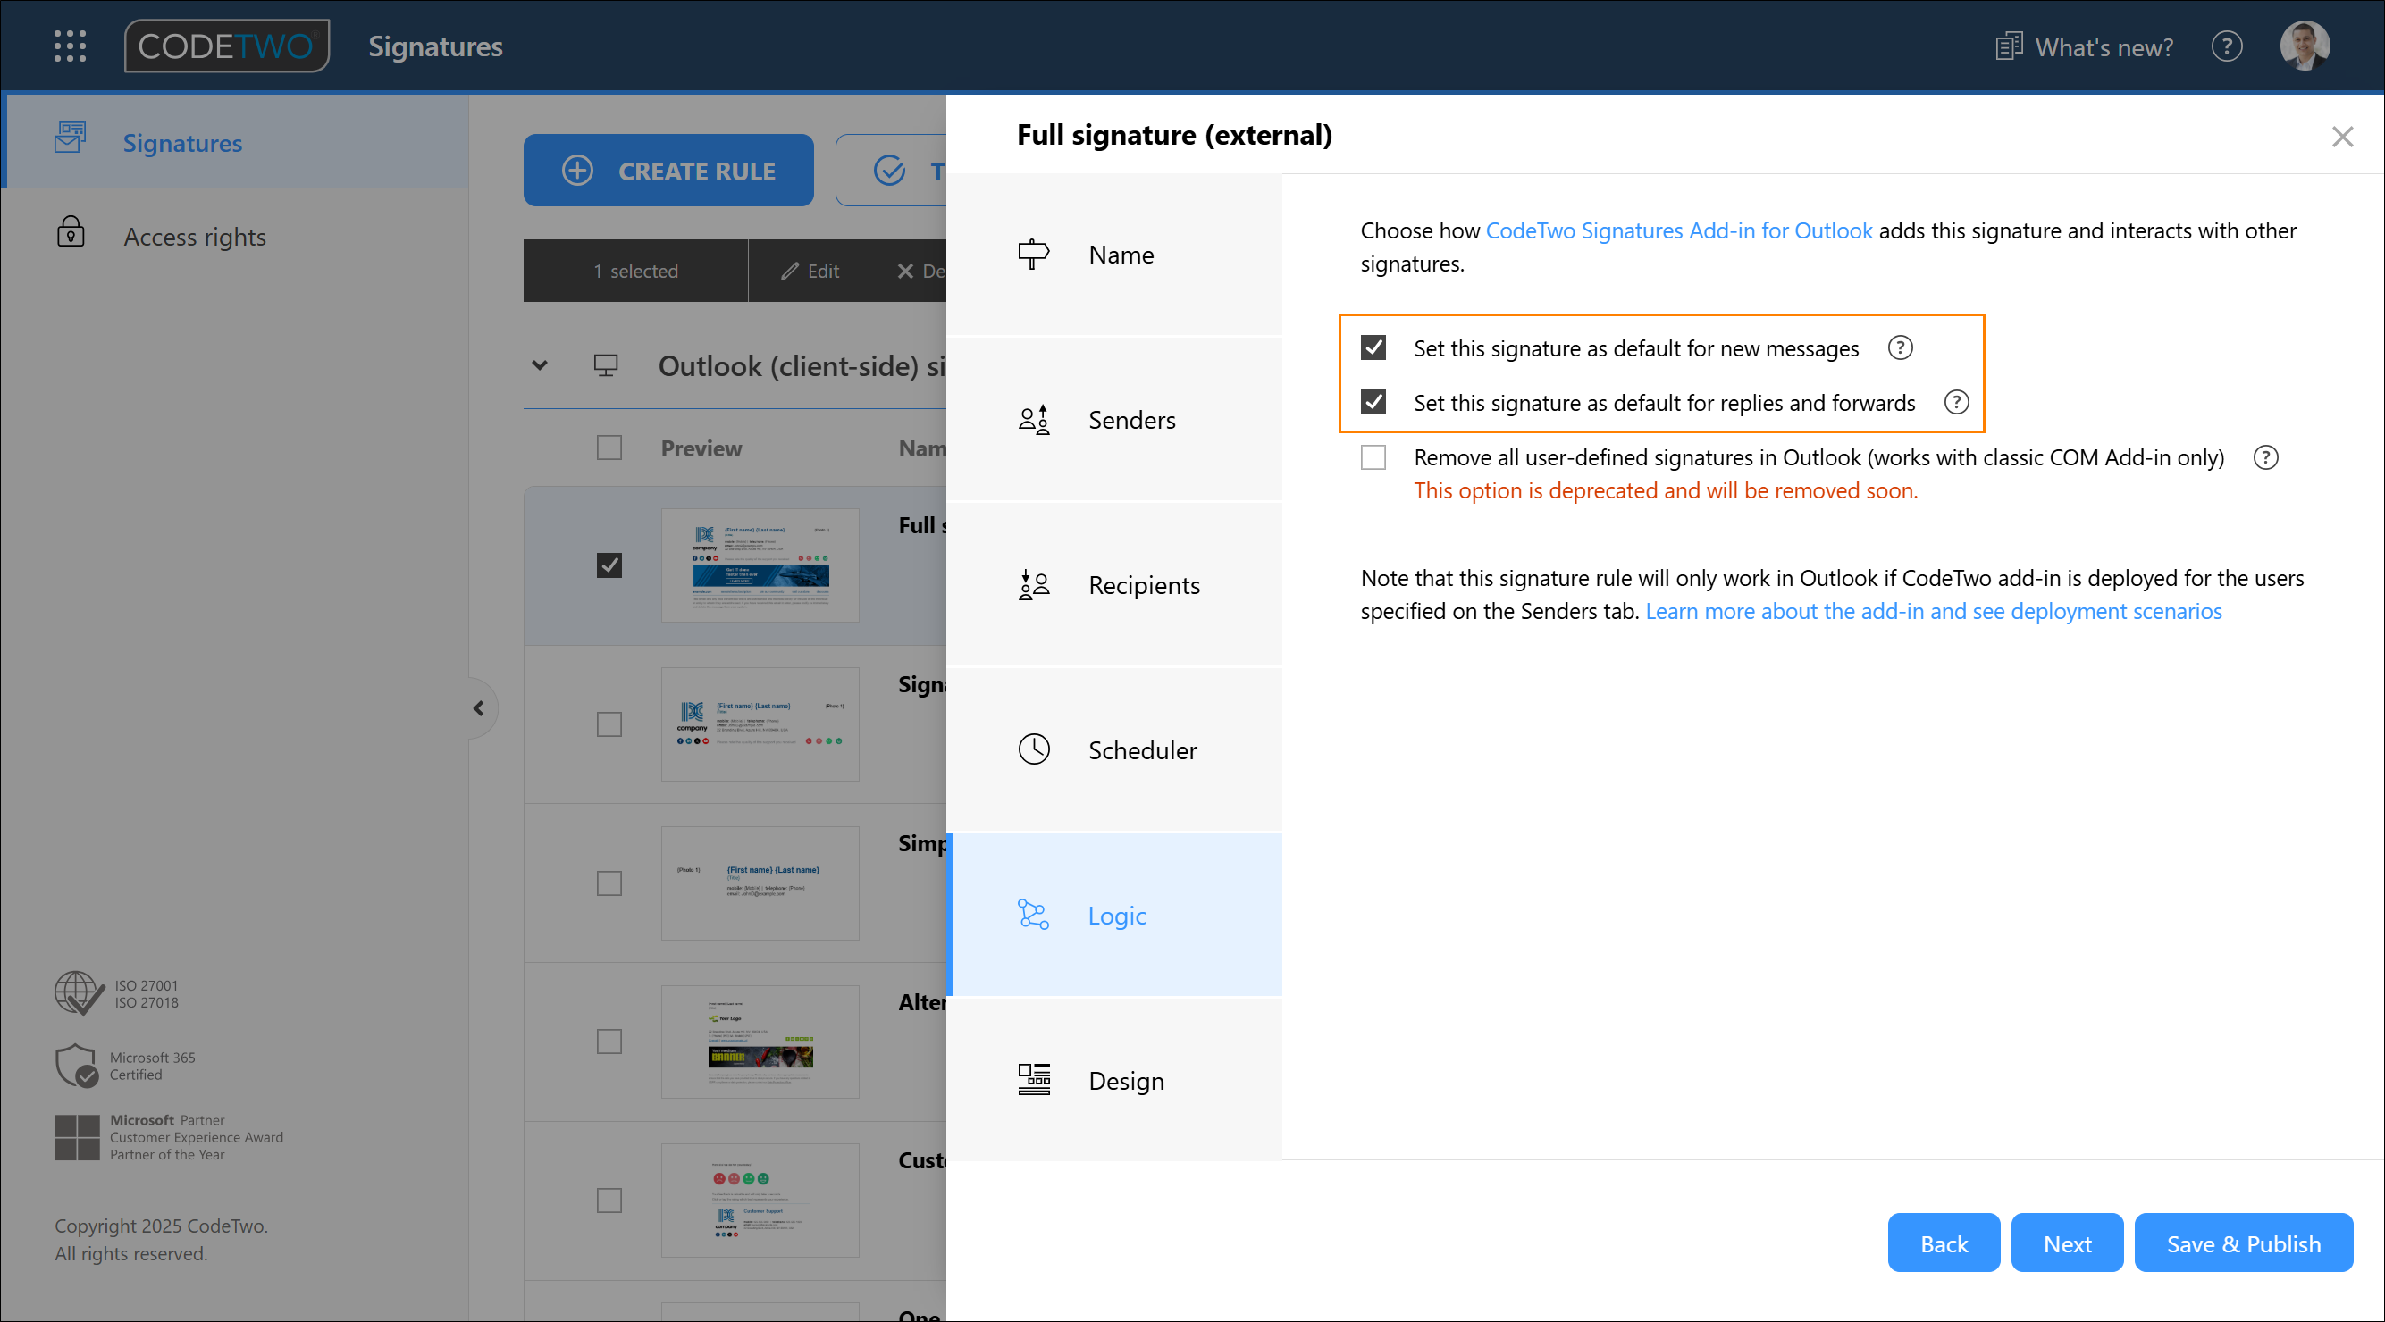Open the banner signature preview thumbnail
The height and width of the screenshot is (1322, 2385).
[760, 1042]
